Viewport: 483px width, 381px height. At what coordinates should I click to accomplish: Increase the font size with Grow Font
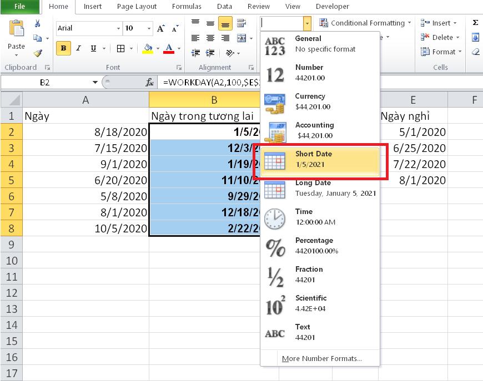point(160,27)
